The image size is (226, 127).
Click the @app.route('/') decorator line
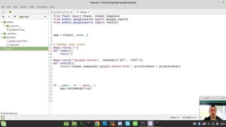(66, 48)
